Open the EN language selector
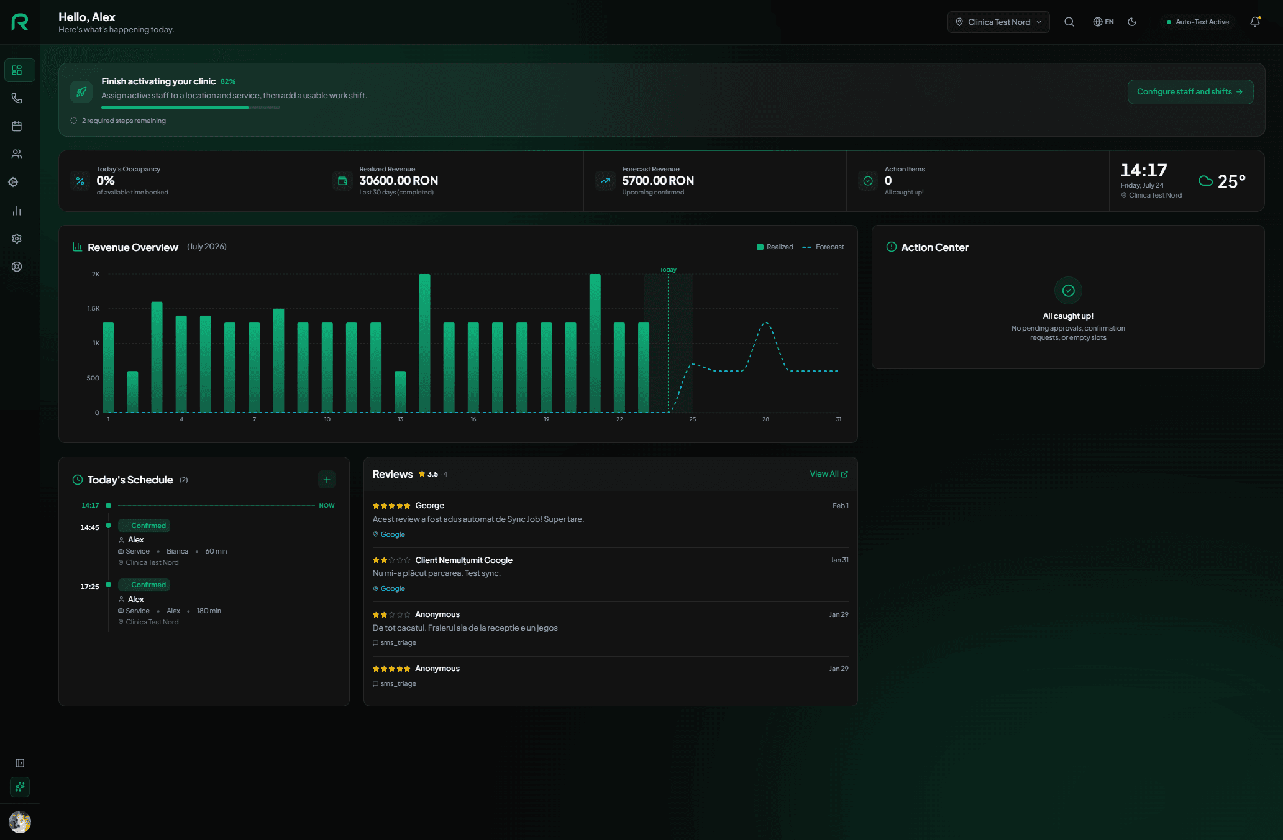Screen dimensions: 1283x840 click(1103, 22)
